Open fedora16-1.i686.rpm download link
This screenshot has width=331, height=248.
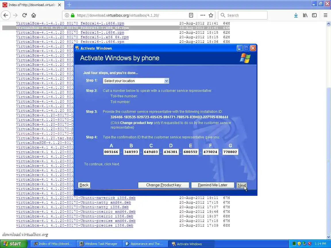(70, 42)
